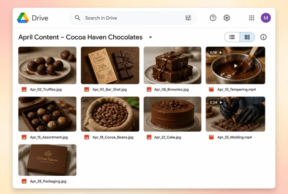Open advanced search filter options
The width and height of the screenshot is (288, 194).
188,18
